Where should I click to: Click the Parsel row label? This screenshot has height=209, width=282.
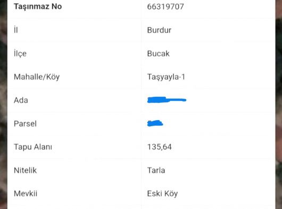tap(25, 123)
